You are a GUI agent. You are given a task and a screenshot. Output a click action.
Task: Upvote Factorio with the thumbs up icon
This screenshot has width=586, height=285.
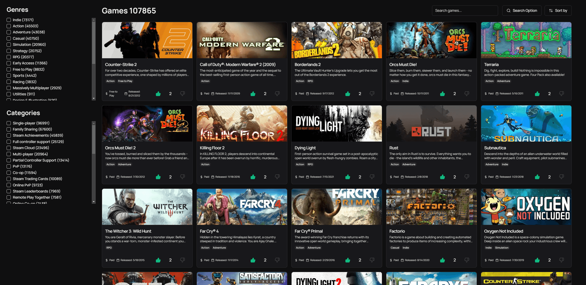click(442, 260)
